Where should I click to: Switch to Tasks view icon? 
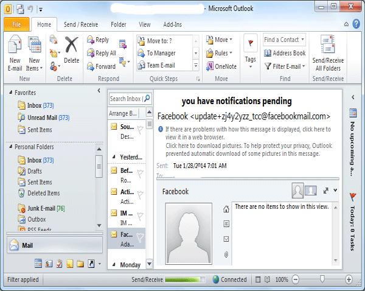point(60,264)
